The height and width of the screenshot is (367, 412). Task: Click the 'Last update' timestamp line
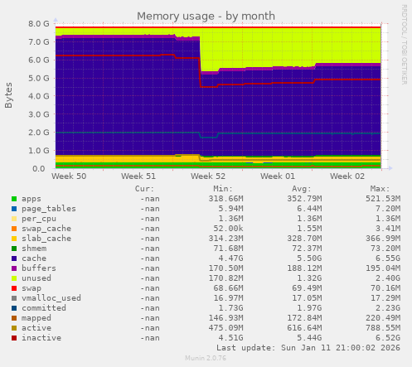(308, 348)
